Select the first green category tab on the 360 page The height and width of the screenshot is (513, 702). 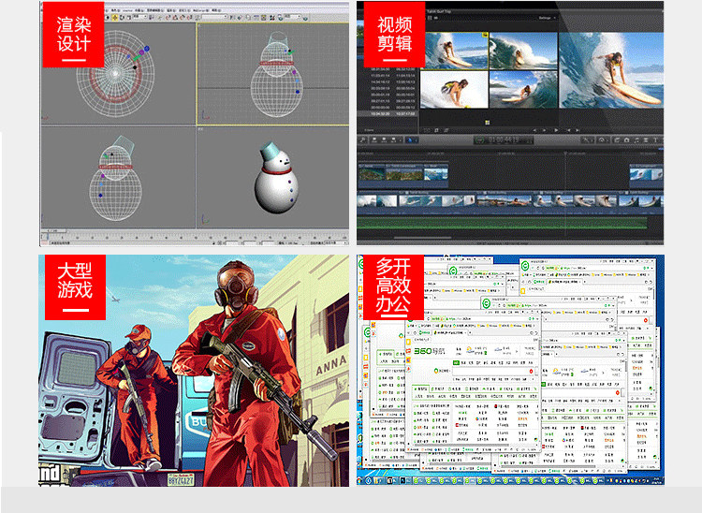[421, 389]
